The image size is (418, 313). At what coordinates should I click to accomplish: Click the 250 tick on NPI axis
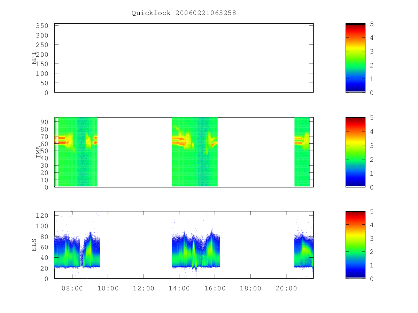(x=42, y=45)
